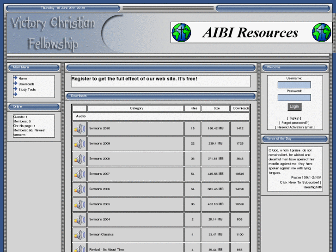Click the speaker icon for Sermons 2010

(79, 129)
